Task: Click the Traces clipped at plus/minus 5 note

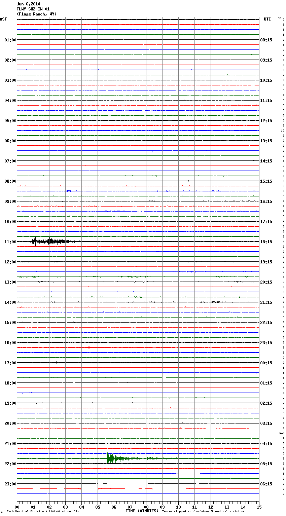Action: click(204, 512)
